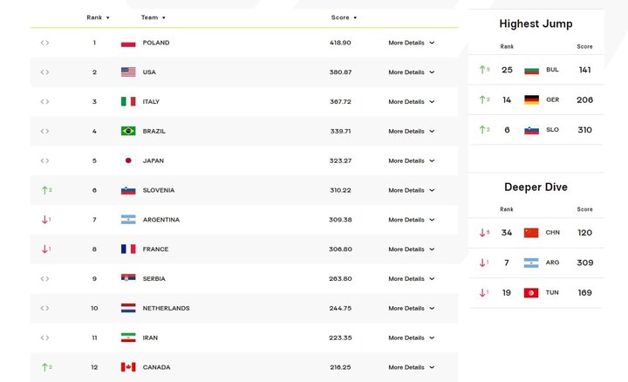Click the Tunisia flag in Deeper Dive

531,293
